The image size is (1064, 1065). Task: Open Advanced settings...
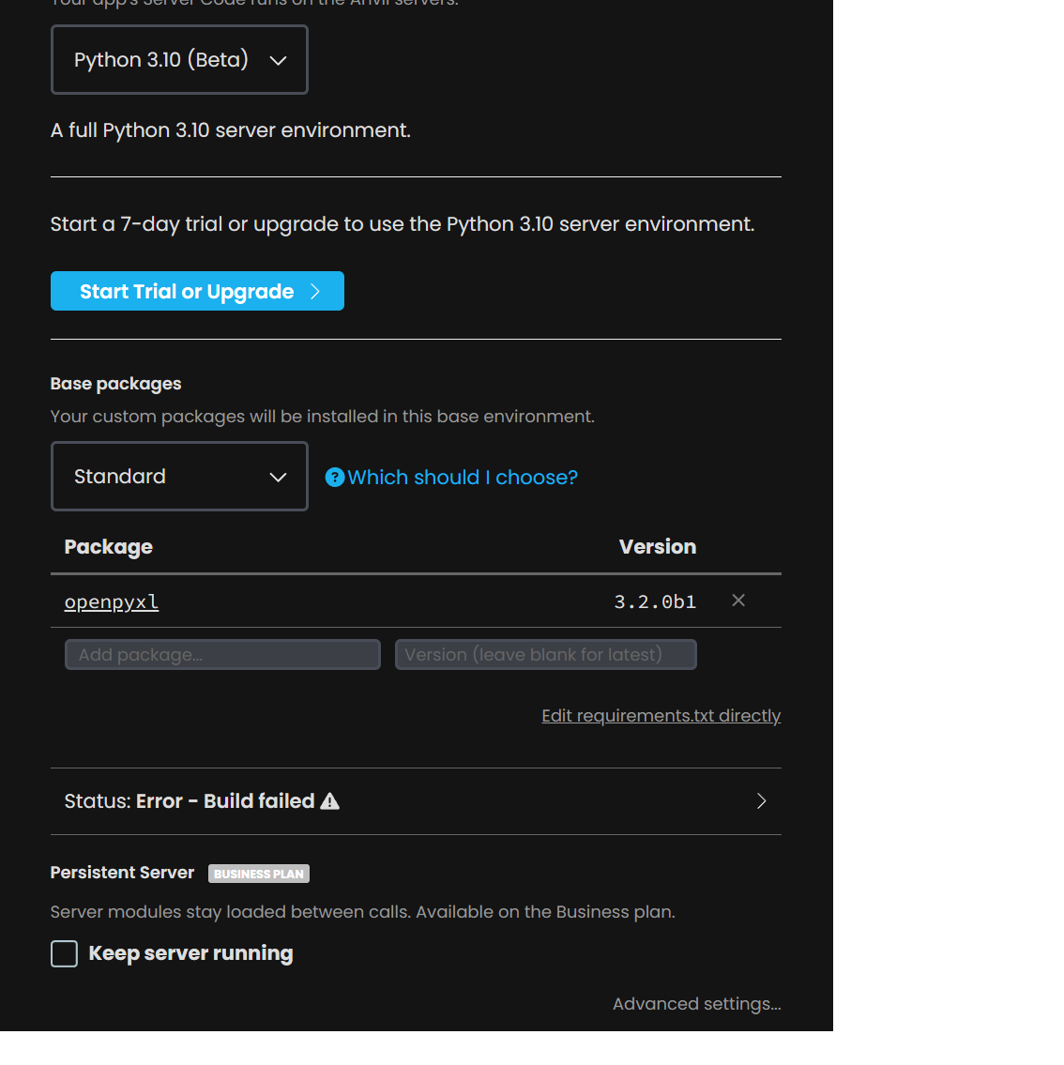[696, 1004]
